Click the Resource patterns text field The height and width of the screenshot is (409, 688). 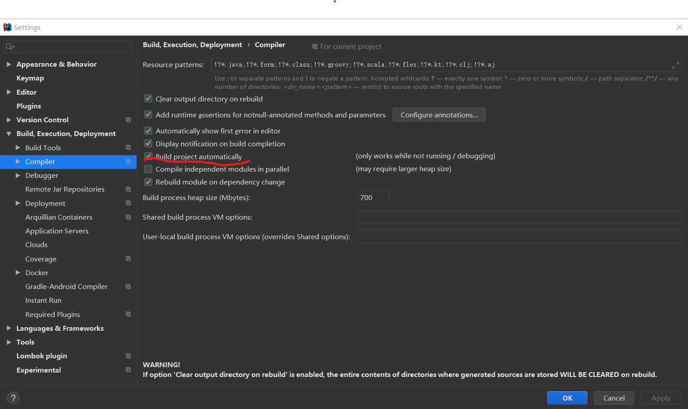click(x=446, y=65)
